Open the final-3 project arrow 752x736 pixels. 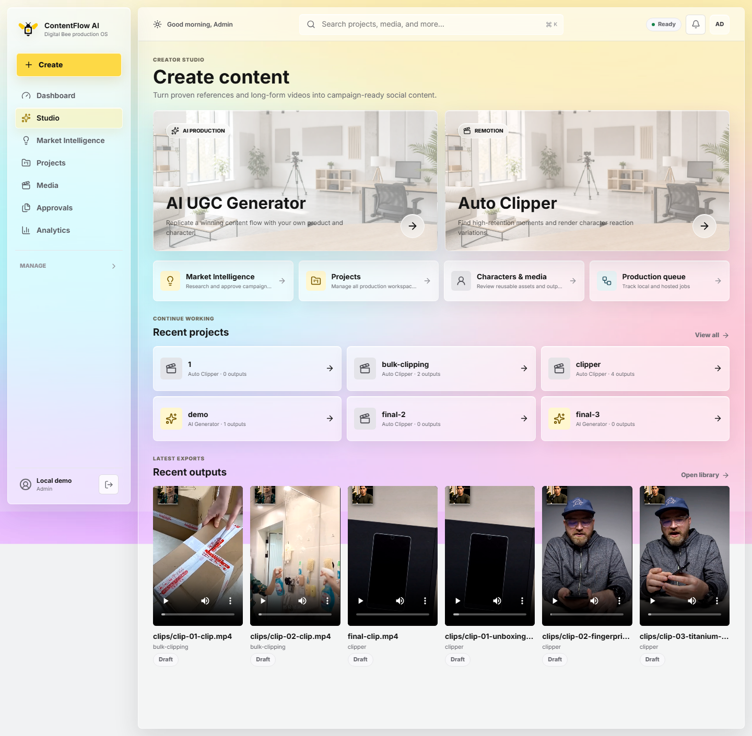[x=718, y=419]
